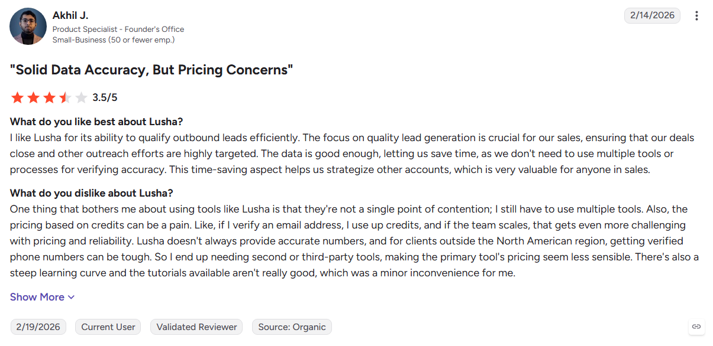Click the half-filled fourth rating star
The image size is (713, 346).
point(65,97)
